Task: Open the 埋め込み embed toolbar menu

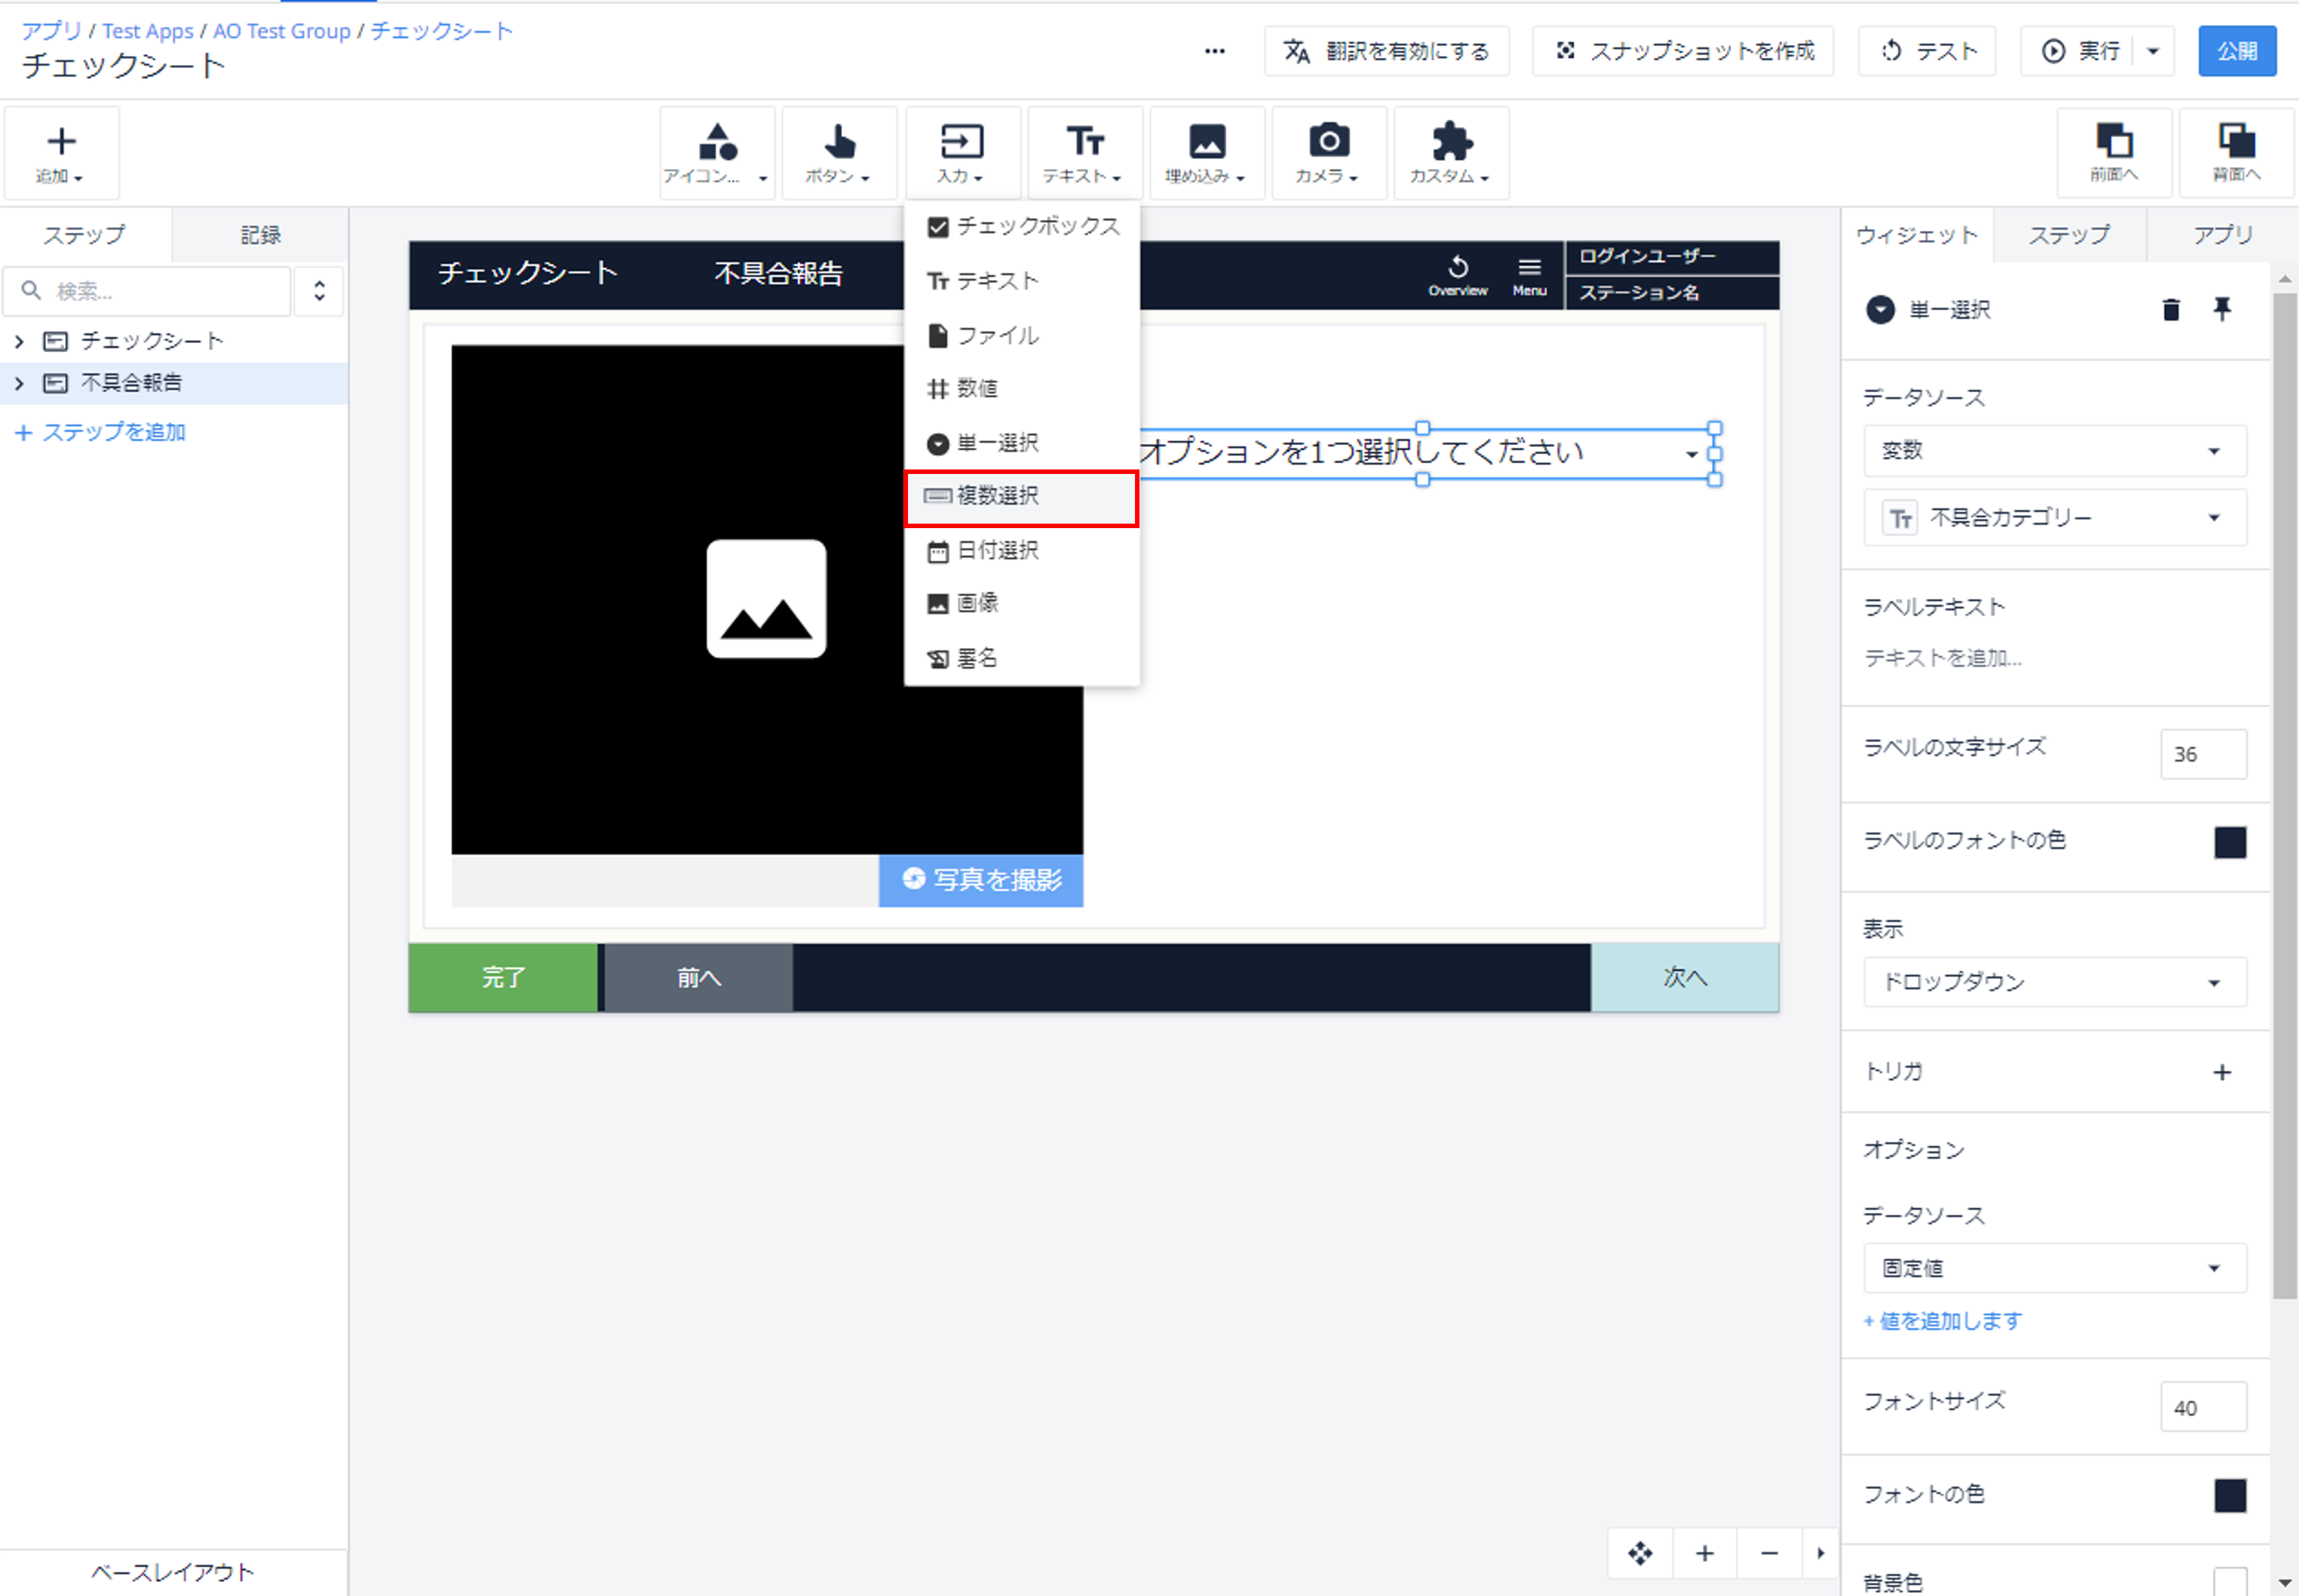Action: 1206,153
